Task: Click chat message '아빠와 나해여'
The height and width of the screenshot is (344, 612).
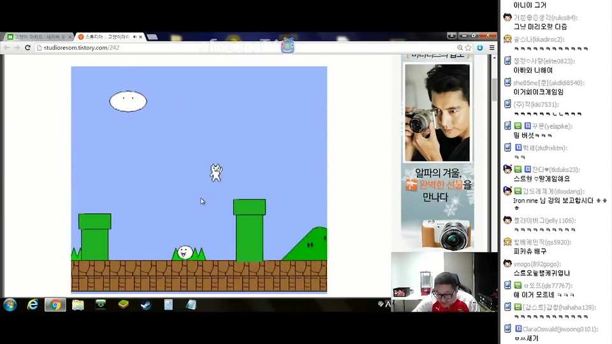Action: [x=533, y=70]
